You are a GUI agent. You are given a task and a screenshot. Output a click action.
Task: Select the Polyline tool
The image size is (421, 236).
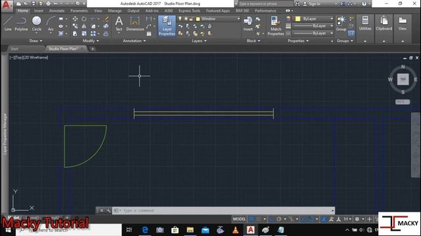point(21,24)
